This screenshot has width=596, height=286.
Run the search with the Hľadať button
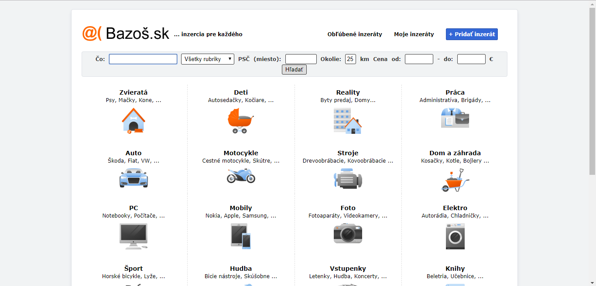294,69
